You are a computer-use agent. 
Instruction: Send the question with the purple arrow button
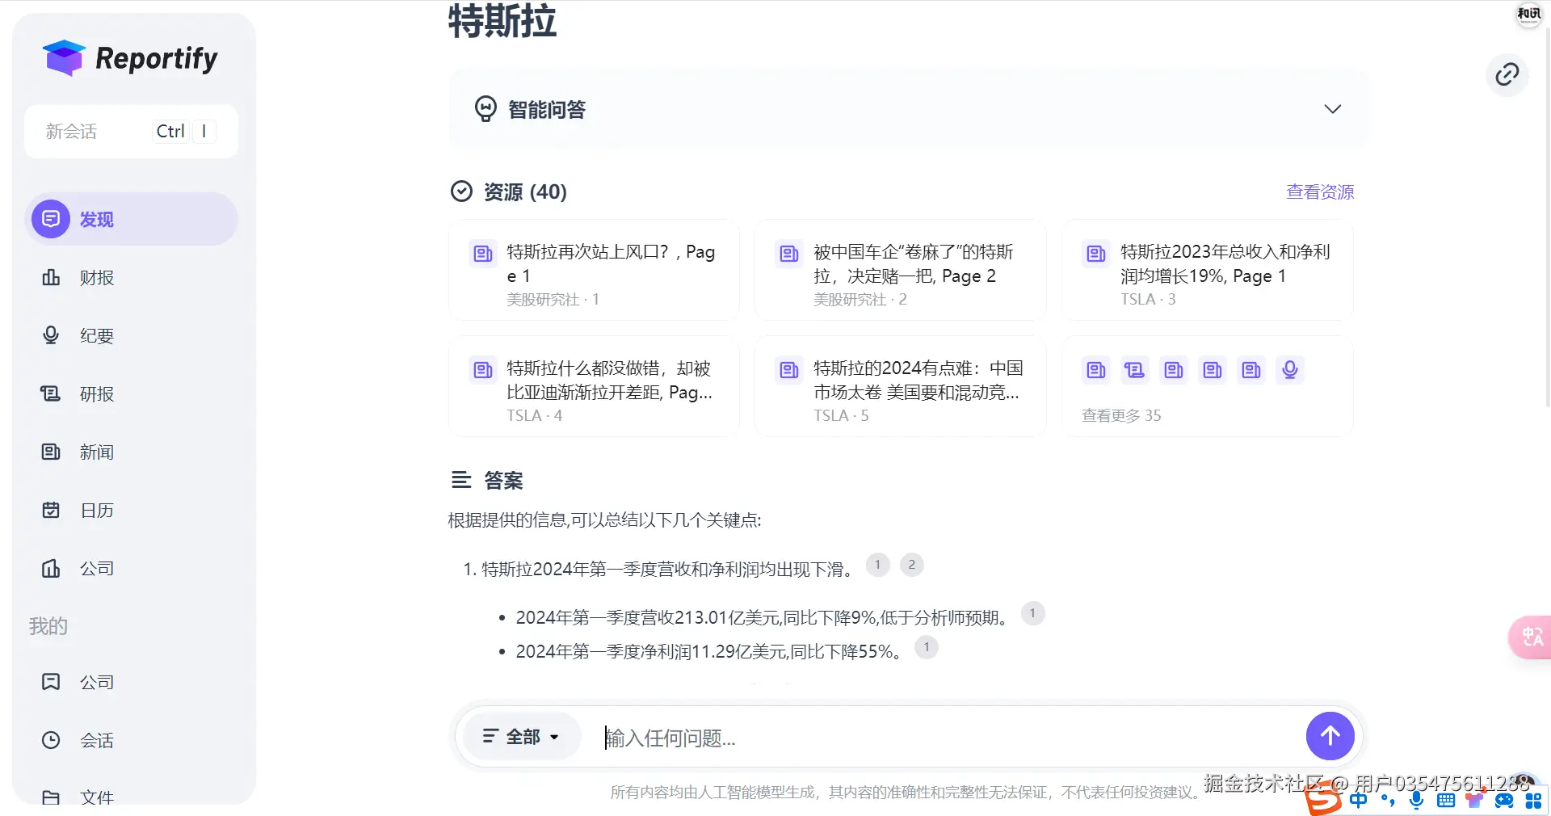[1330, 736]
